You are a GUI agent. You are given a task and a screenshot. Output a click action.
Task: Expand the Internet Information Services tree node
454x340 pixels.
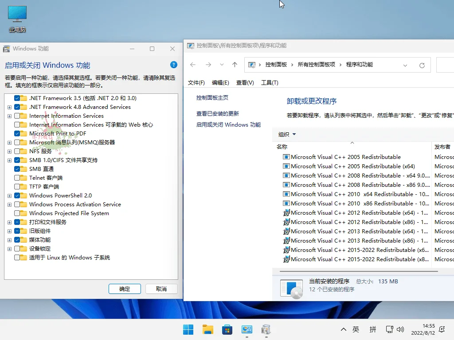(9, 116)
